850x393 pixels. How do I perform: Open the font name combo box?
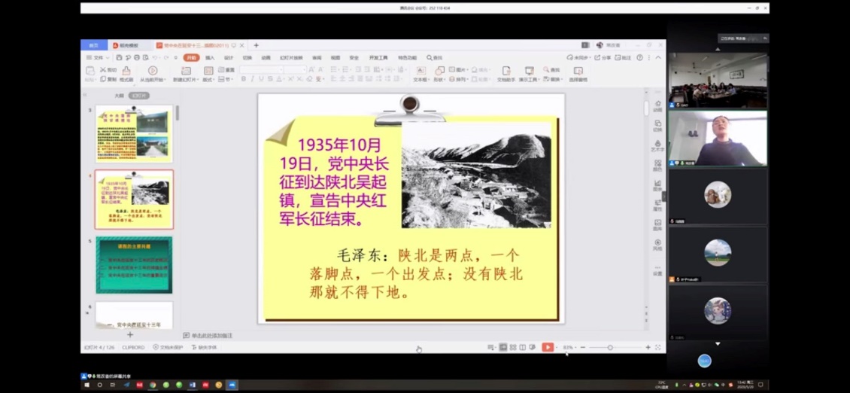(260, 69)
